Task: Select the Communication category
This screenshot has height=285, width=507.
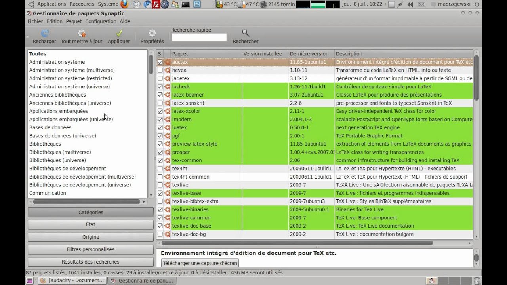Action: coord(48,193)
